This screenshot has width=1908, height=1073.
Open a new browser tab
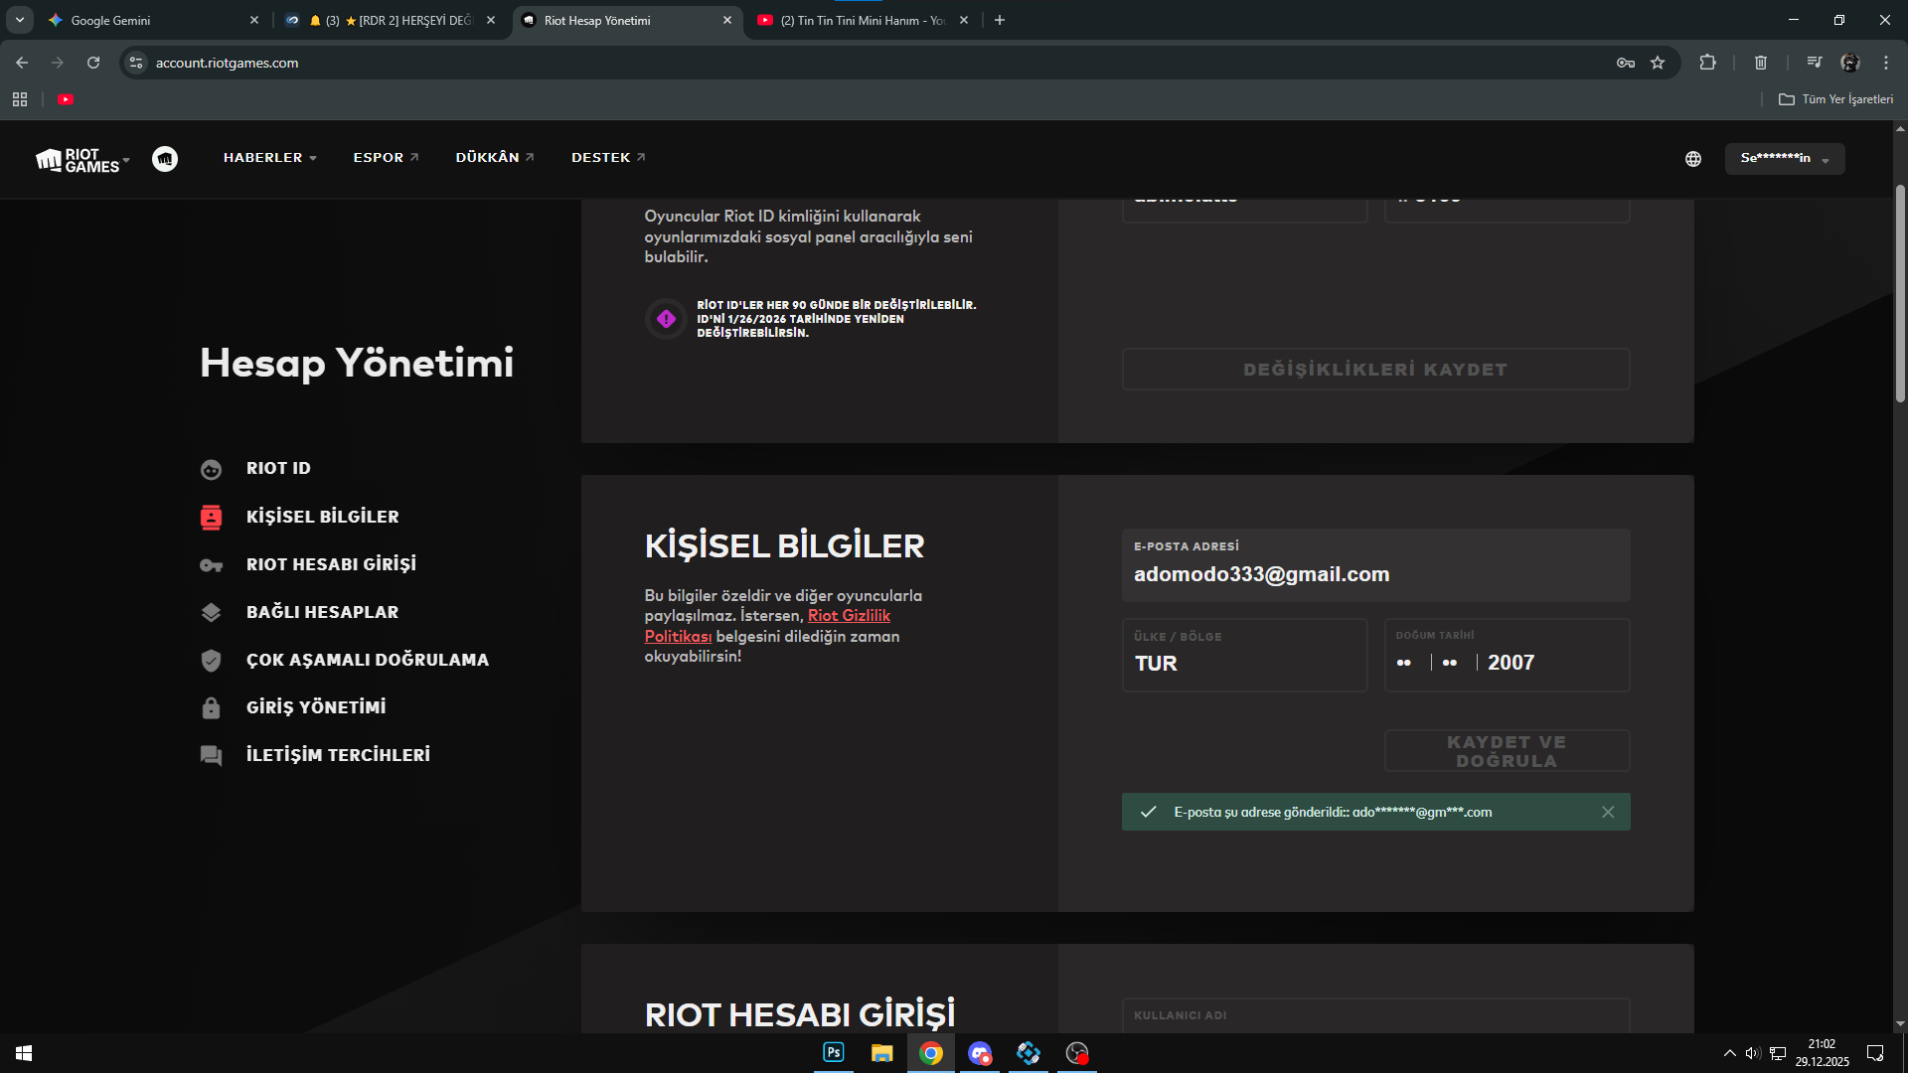click(x=1000, y=20)
